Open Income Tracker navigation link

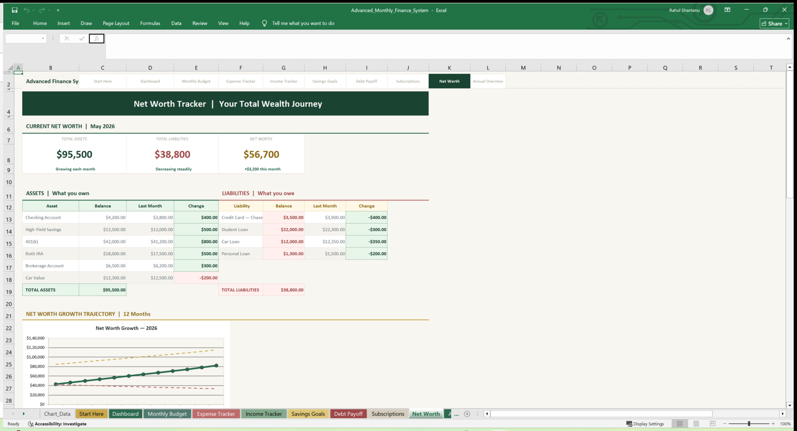pyautogui.click(x=284, y=81)
